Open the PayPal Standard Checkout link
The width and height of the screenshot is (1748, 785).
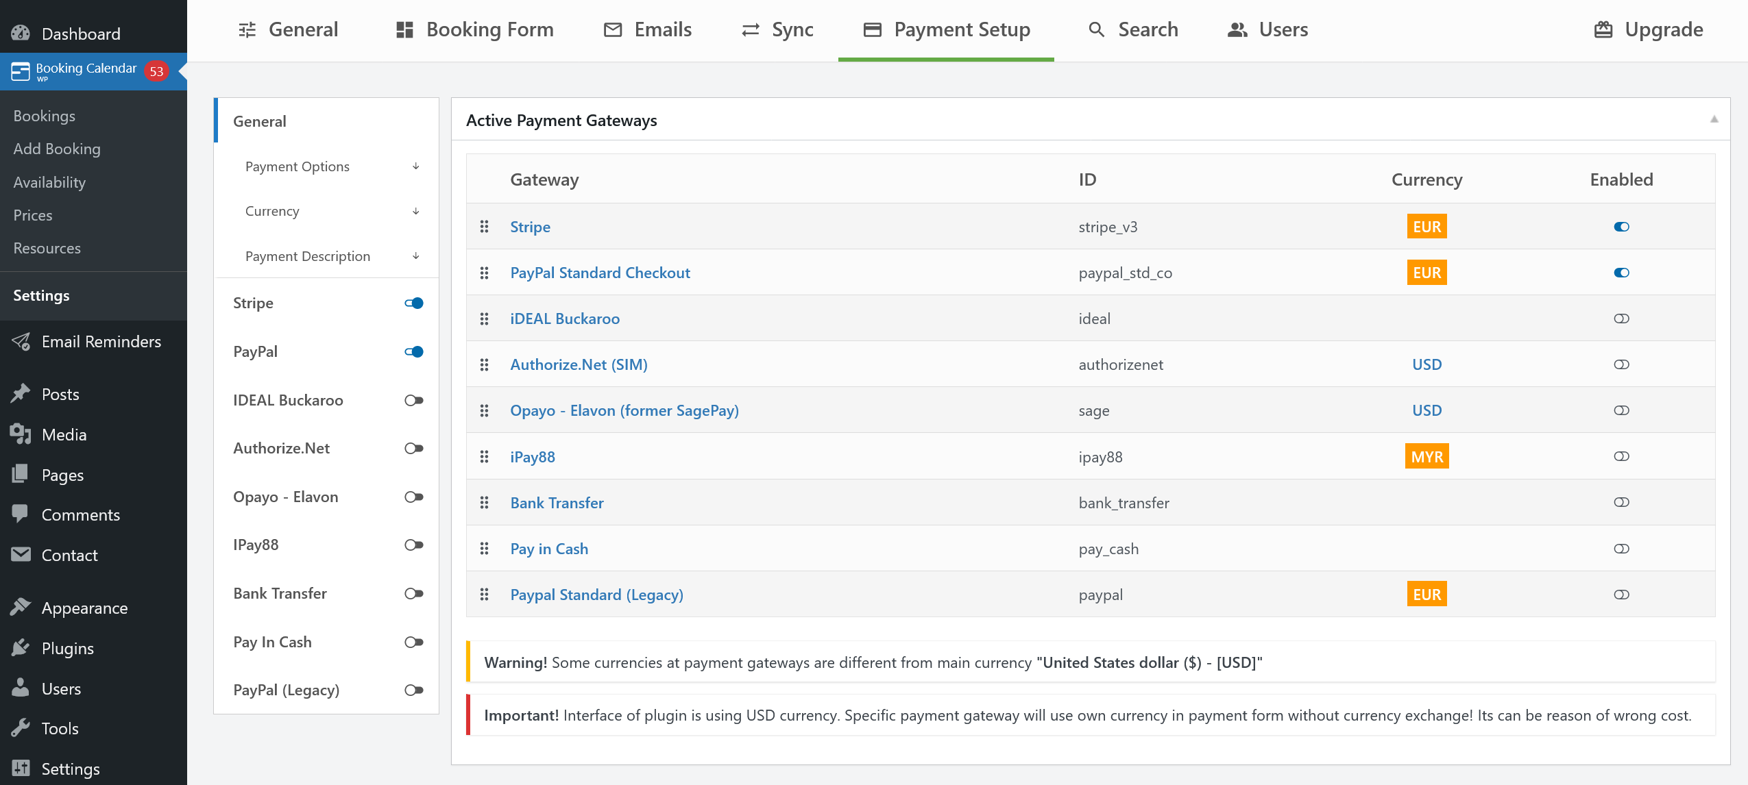(x=600, y=273)
